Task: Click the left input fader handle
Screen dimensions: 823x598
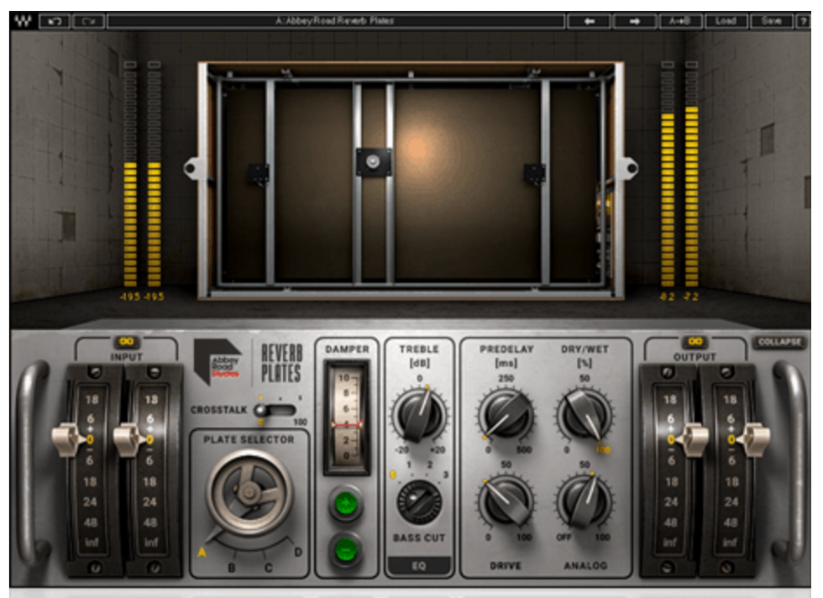Action: click(68, 439)
